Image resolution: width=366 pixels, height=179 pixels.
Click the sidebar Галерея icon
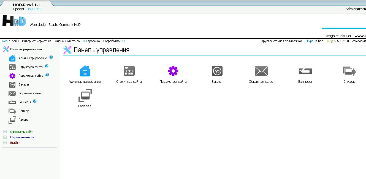(12, 120)
